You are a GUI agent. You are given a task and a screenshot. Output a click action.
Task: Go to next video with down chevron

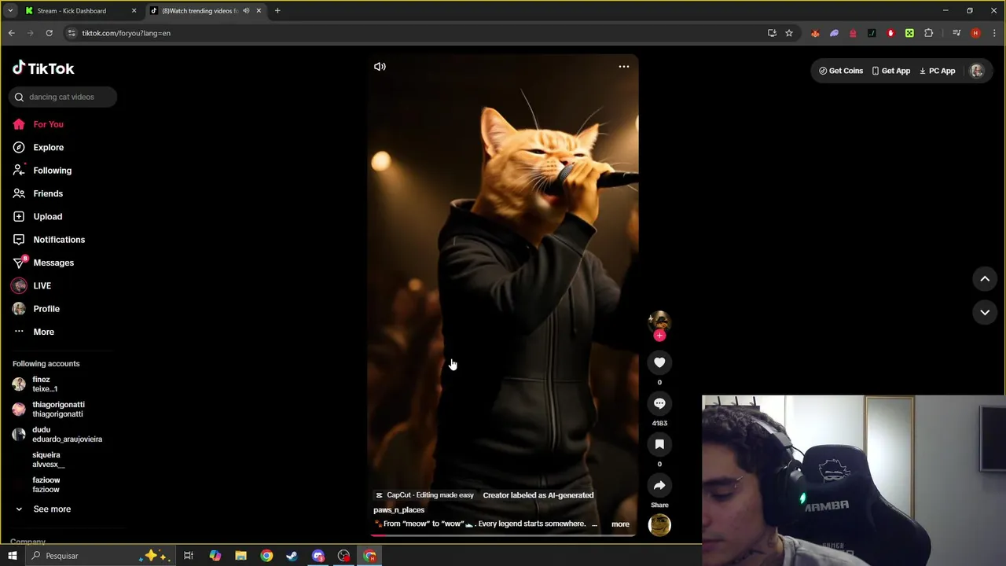click(x=985, y=312)
